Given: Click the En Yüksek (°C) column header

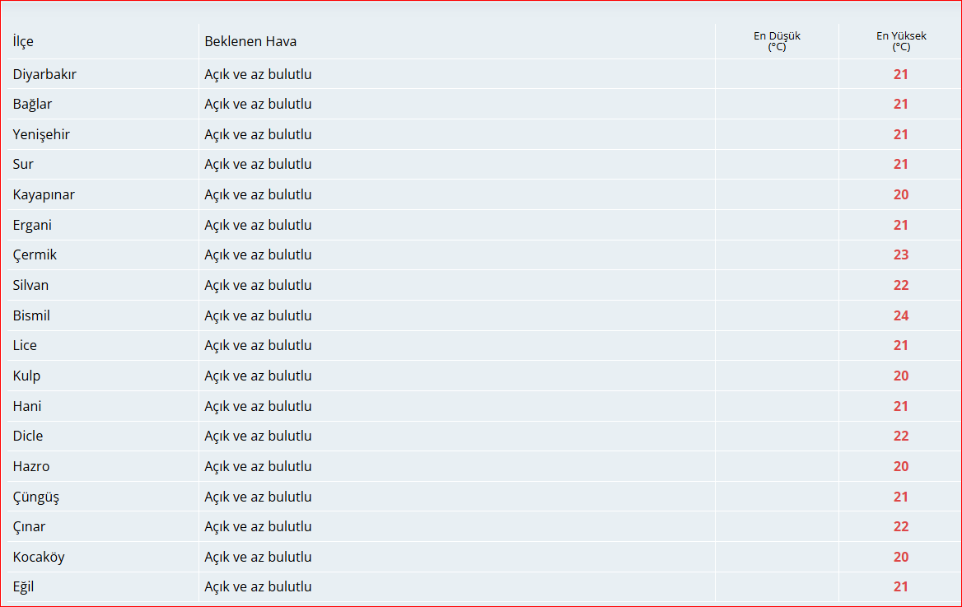Looking at the screenshot, I should [900, 41].
